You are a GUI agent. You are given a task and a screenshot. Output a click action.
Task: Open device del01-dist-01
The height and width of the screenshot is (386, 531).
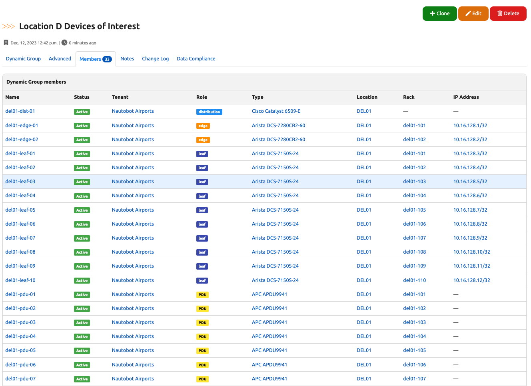click(x=20, y=111)
